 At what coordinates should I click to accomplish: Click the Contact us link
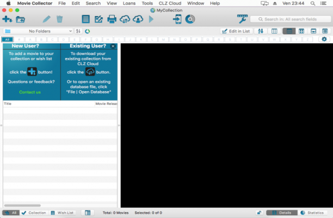[30, 92]
